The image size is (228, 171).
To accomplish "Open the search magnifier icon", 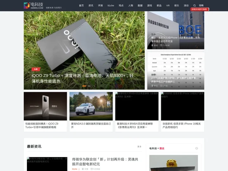I will tap(194, 5).
